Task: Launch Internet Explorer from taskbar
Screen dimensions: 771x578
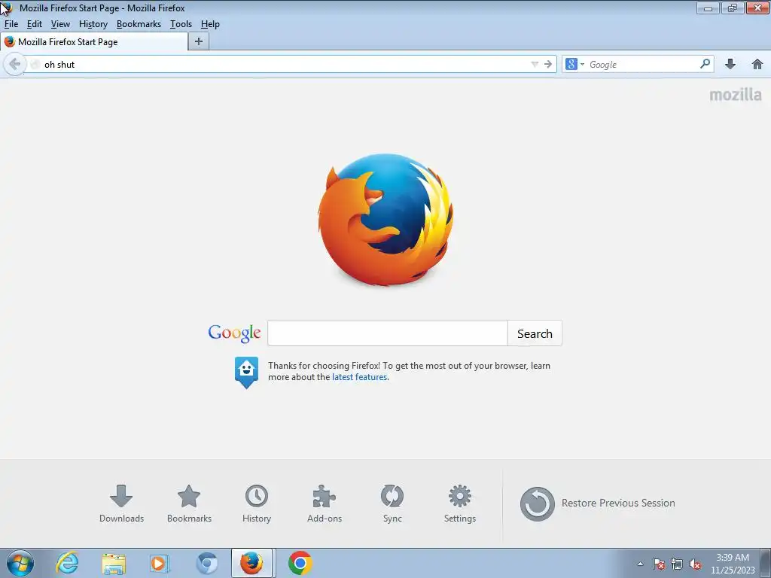Action: tap(67, 563)
